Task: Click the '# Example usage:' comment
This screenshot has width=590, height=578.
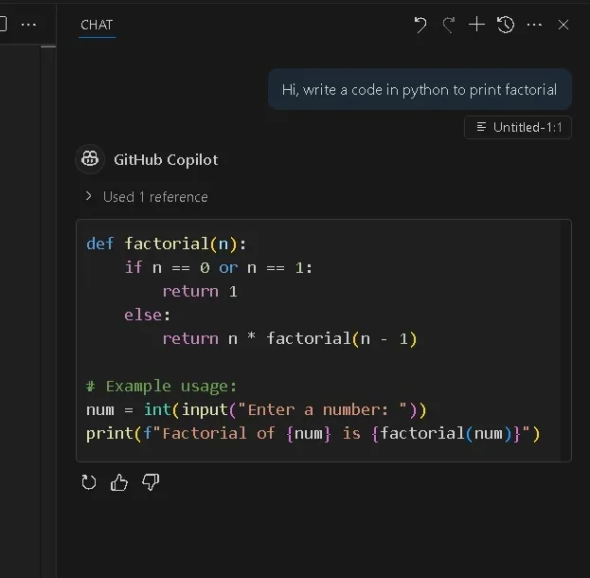Action: pyautogui.click(x=161, y=387)
